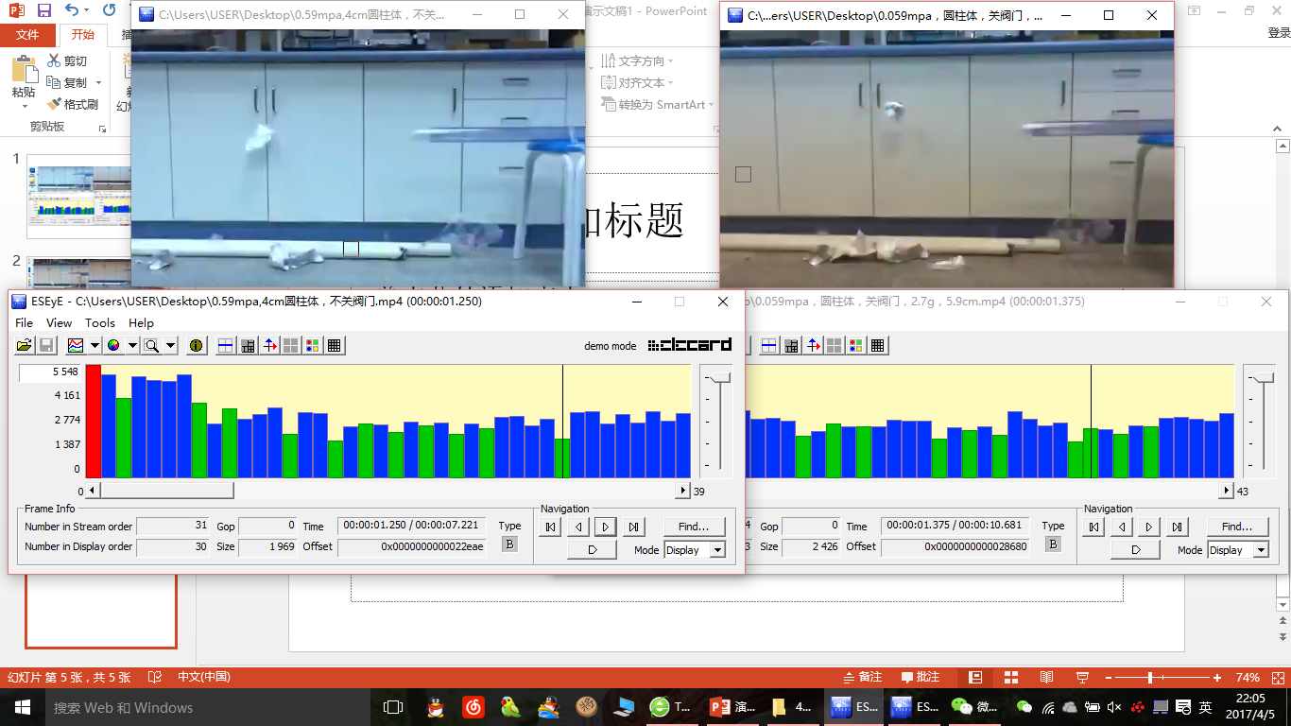1291x726 pixels.
Task: Click the Find... button in right window
Action: tap(1236, 527)
